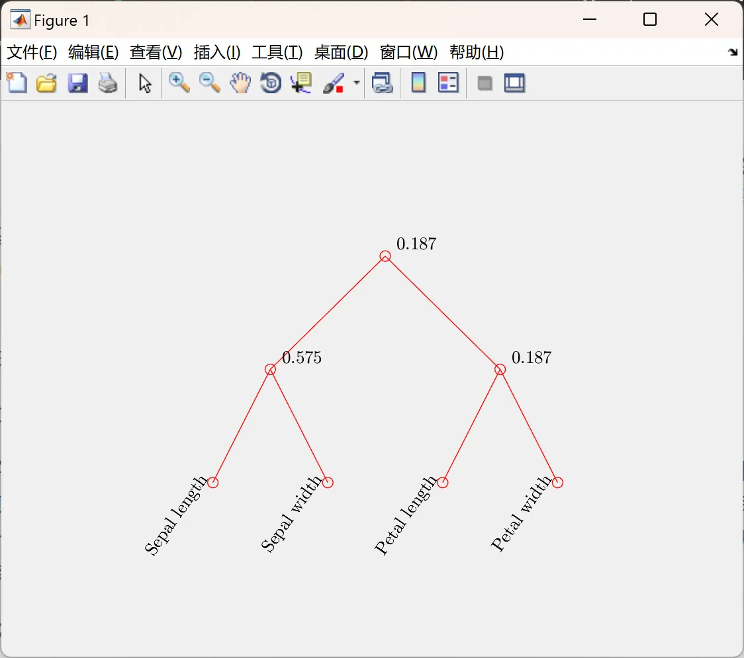Viewport: 744px width, 658px height.
Task: Click the "Petal width" rotated label
Action: coord(521,514)
